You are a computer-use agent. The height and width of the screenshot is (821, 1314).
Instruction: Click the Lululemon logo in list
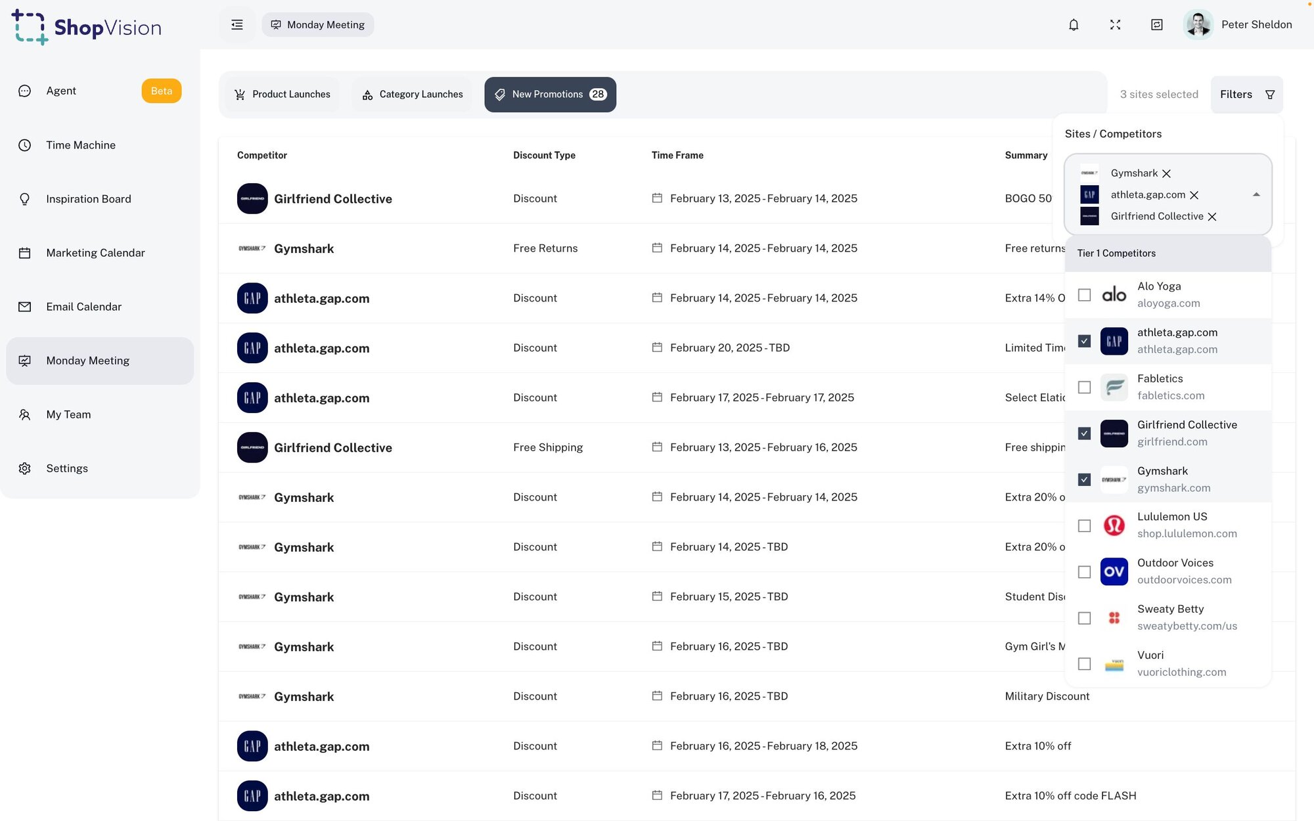point(1114,525)
